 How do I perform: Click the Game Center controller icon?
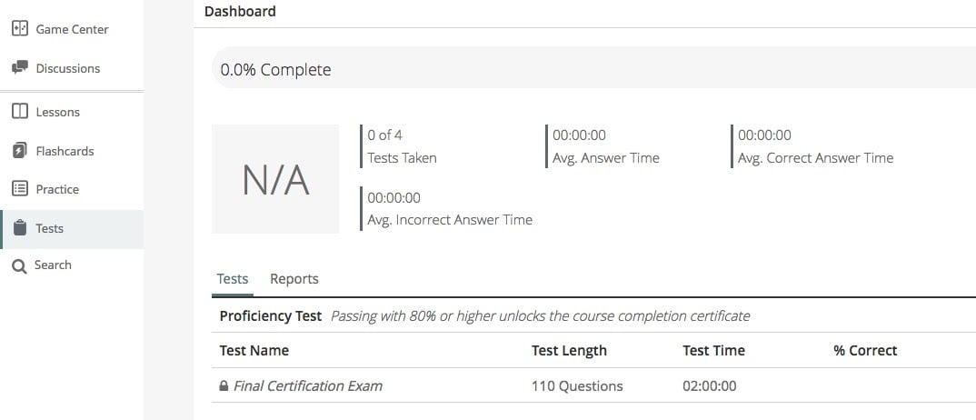click(x=20, y=28)
